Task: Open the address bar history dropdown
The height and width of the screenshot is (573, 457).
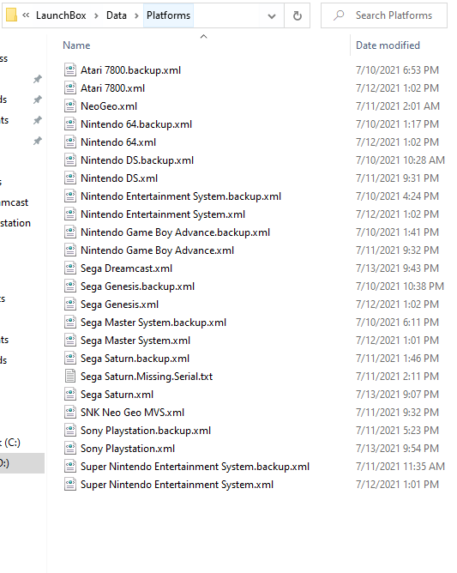Action: tap(272, 15)
